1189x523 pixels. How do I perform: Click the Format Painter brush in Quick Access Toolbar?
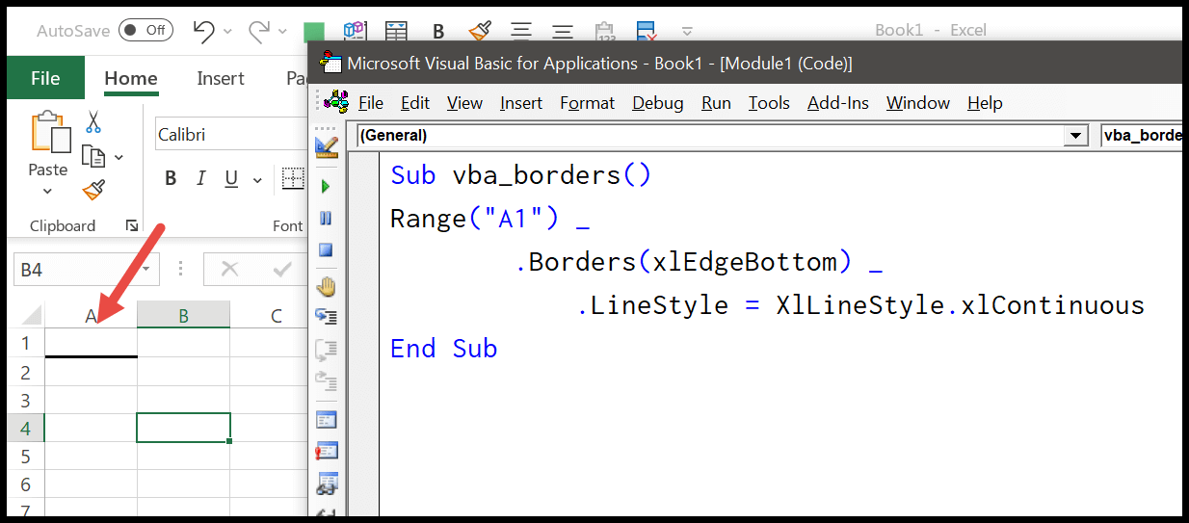point(480,30)
